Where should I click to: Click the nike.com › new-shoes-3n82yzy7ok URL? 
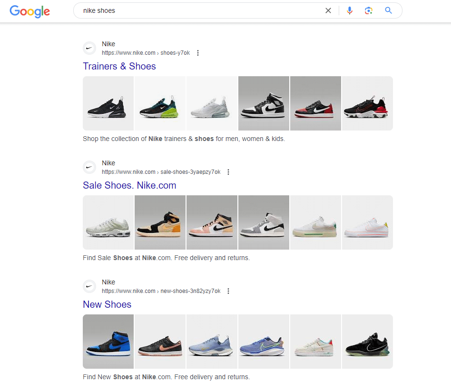pyautogui.click(x=161, y=291)
